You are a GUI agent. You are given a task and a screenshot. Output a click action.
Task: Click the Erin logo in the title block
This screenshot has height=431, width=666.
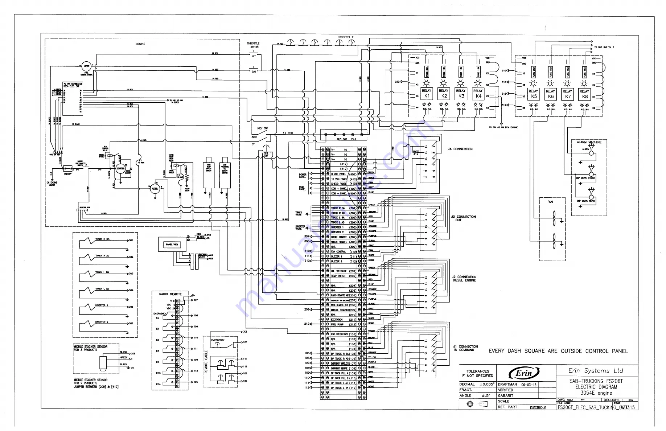[x=524, y=373]
